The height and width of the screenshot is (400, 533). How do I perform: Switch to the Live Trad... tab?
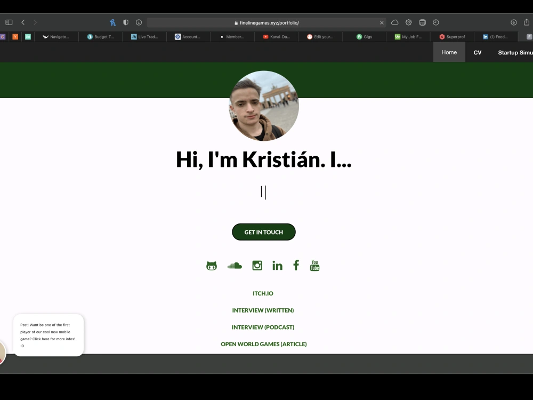click(144, 37)
